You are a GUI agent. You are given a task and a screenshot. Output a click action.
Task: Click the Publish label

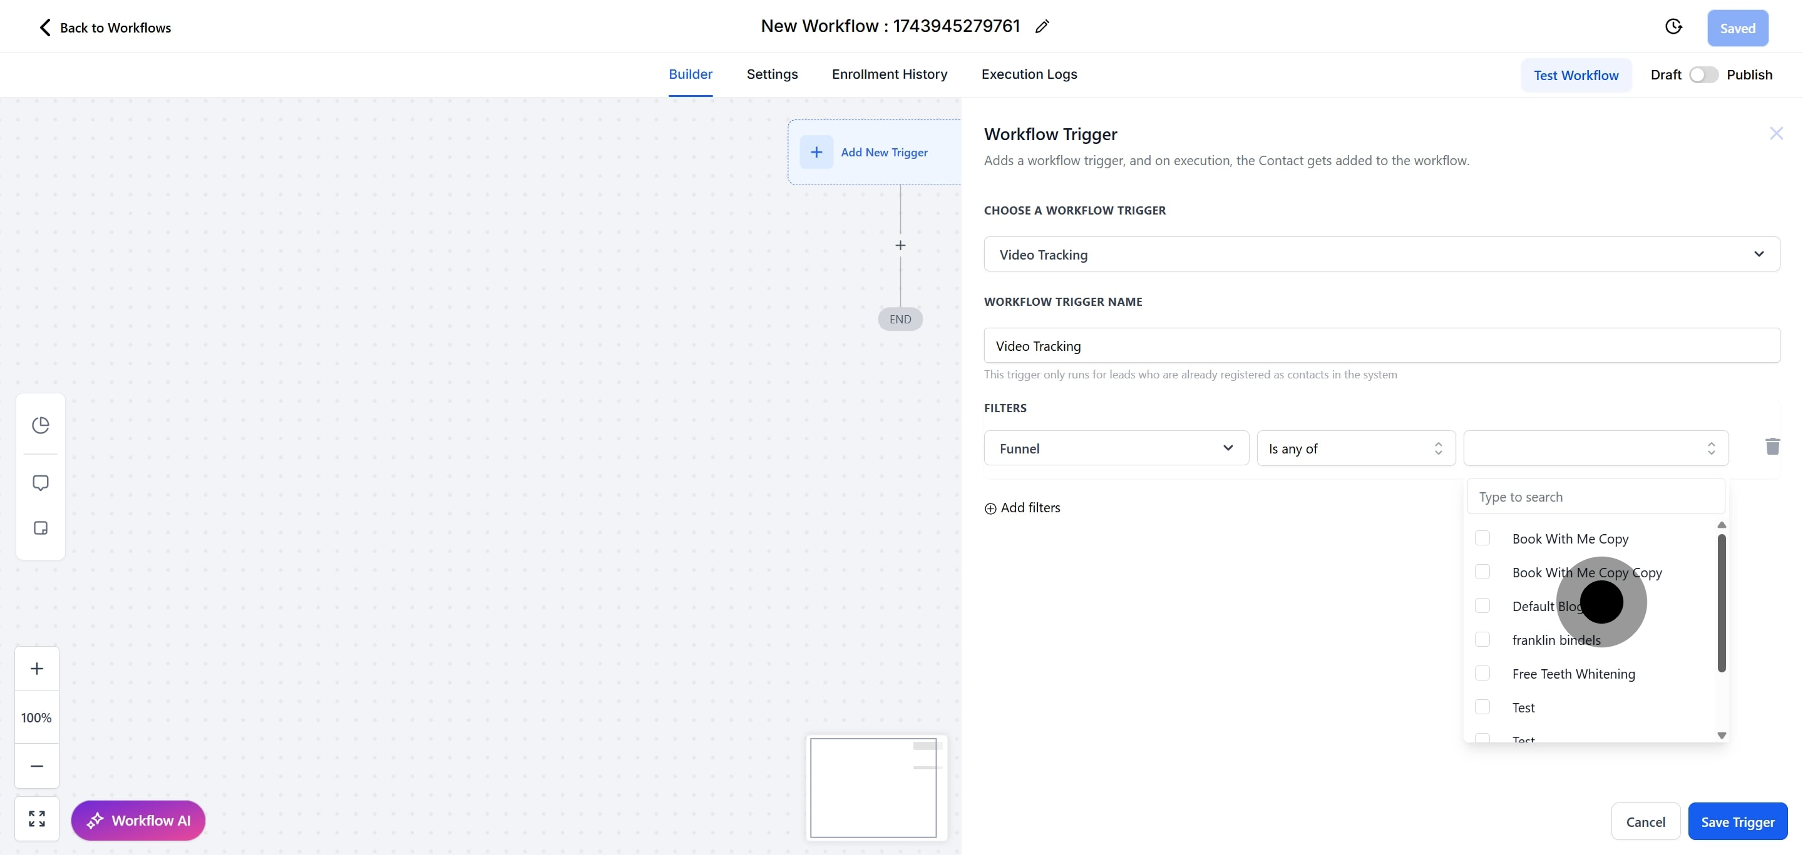[x=1749, y=75]
